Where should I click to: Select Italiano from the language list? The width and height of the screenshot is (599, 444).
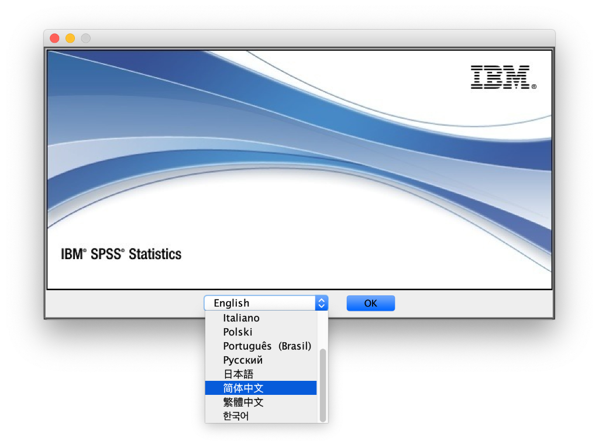click(261, 318)
